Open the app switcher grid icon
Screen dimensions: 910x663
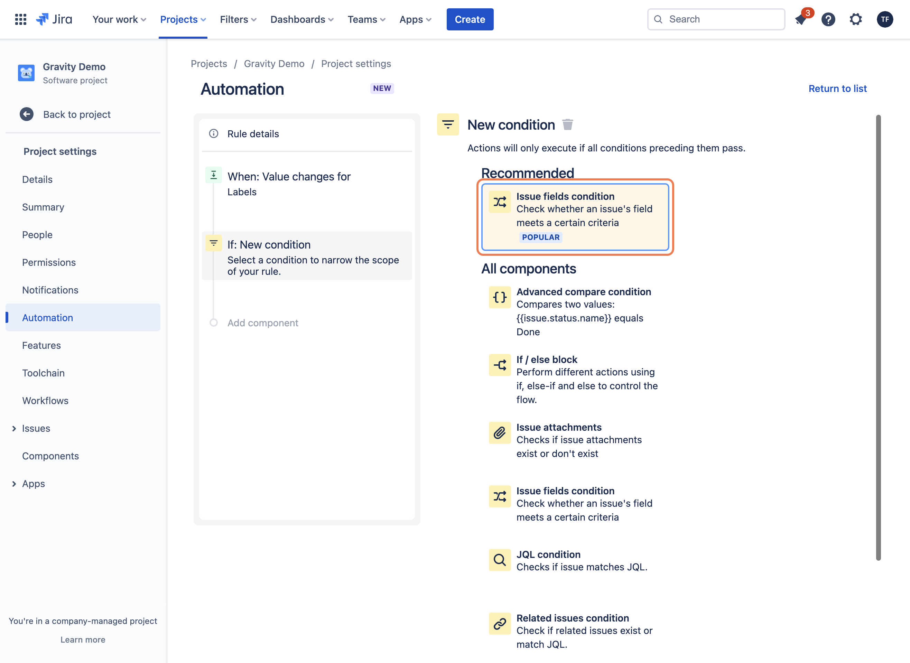tap(20, 19)
